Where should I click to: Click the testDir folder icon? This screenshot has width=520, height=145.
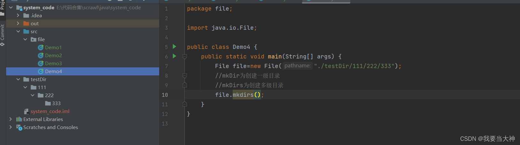27,79
